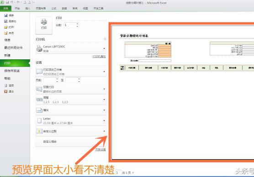Switch to the 开发工具 (Developer) tab
This screenshot has width=254, height=177.
pyautogui.click(x=98, y=8)
